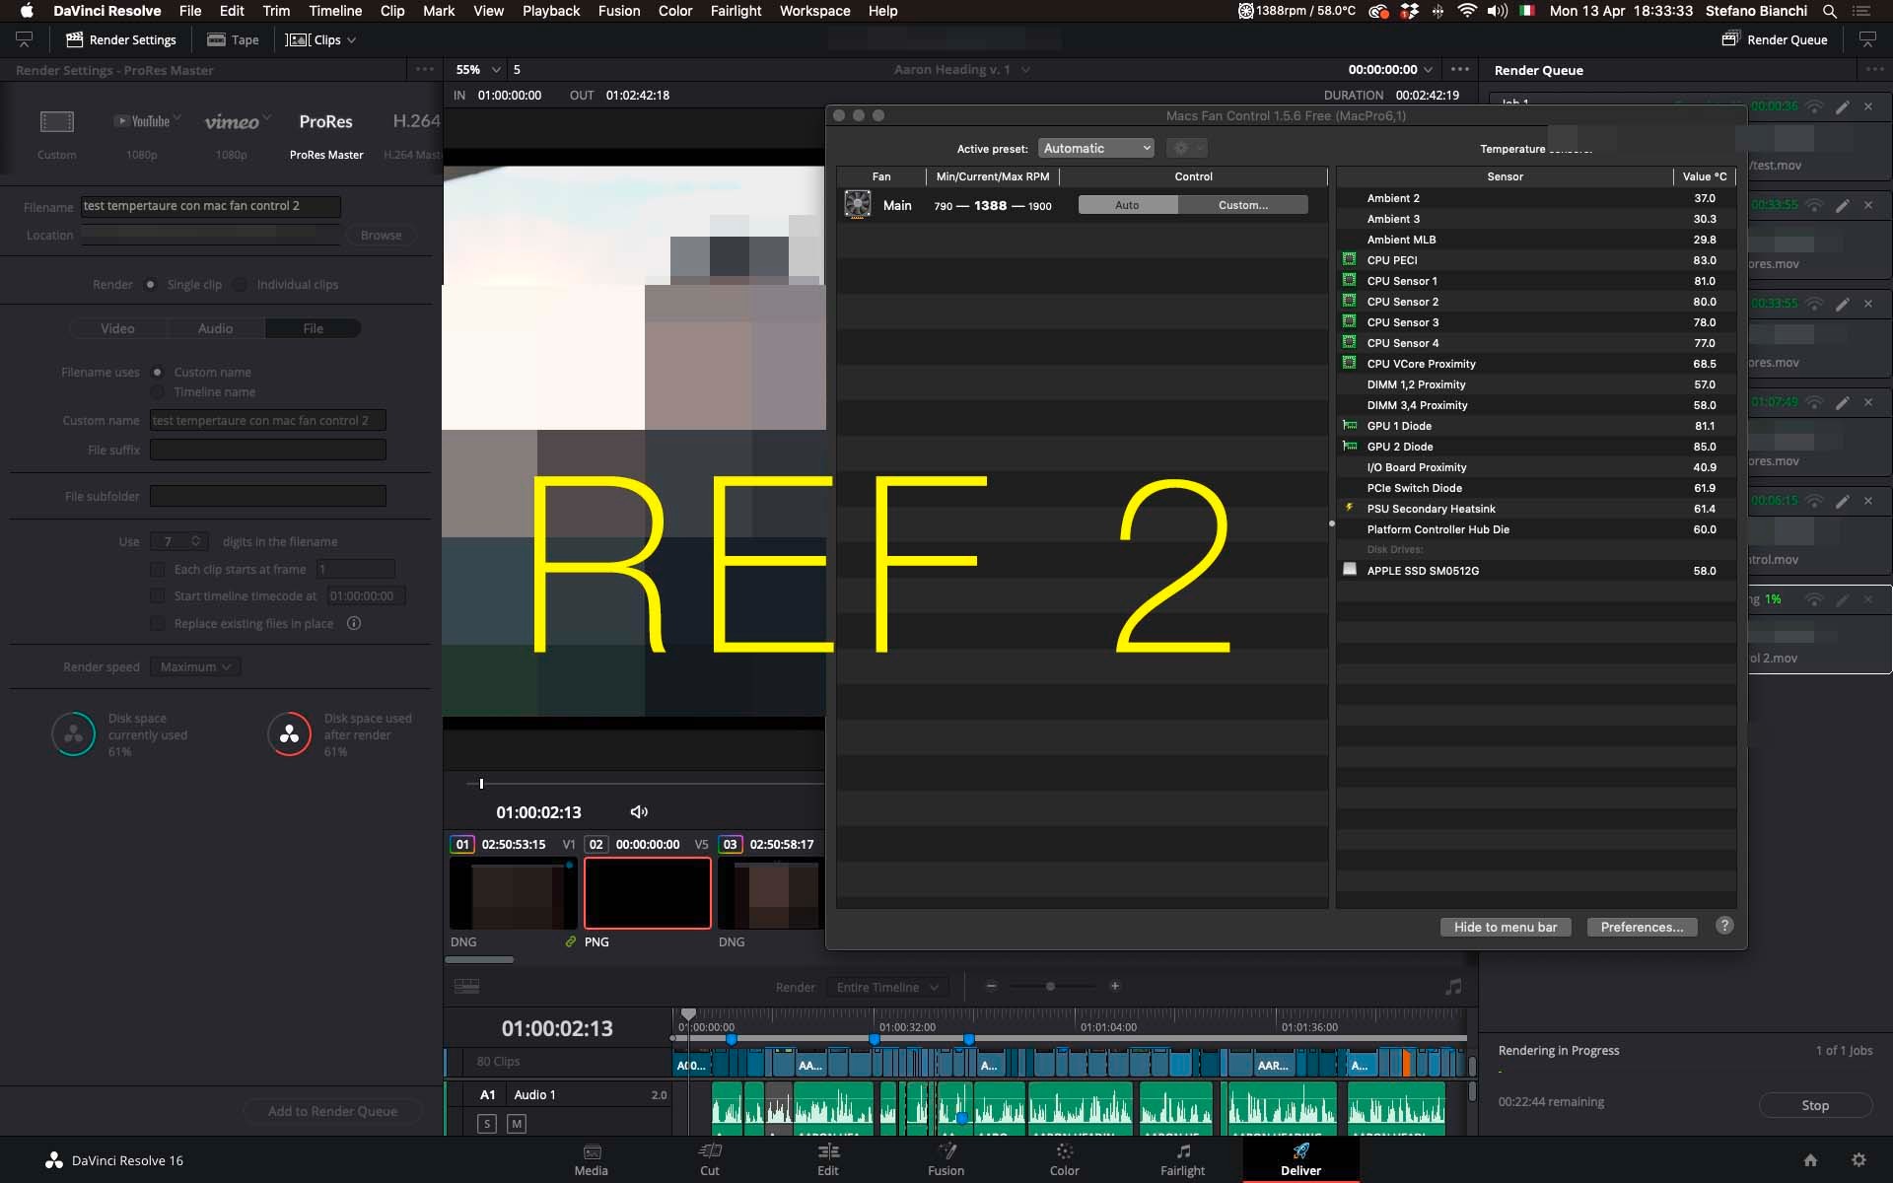This screenshot has height=1183, width=1893.
Task: Click the timeline zoom slider handle
Action: 1050,986
